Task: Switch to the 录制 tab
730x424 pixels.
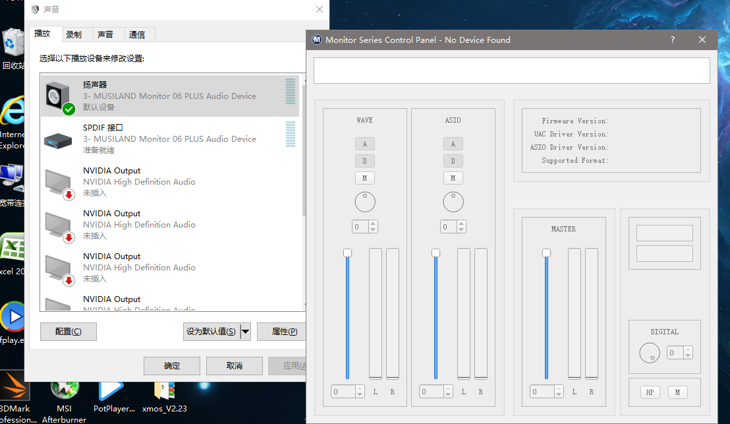Action: point(74,34)
